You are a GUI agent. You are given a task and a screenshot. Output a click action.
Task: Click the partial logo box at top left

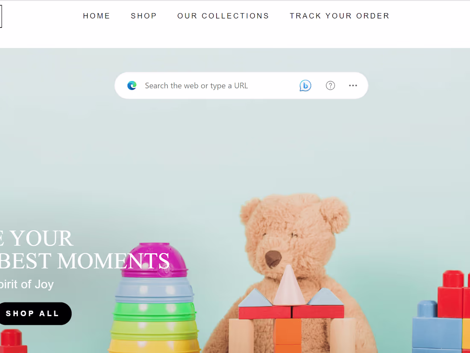point(1,17)
